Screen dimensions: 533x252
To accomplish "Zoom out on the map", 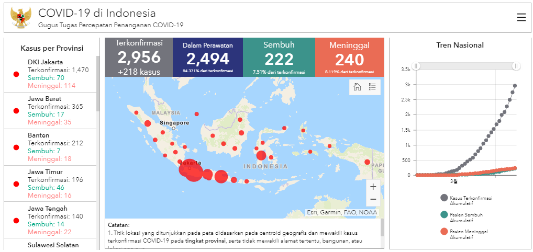I will (373, 199).
